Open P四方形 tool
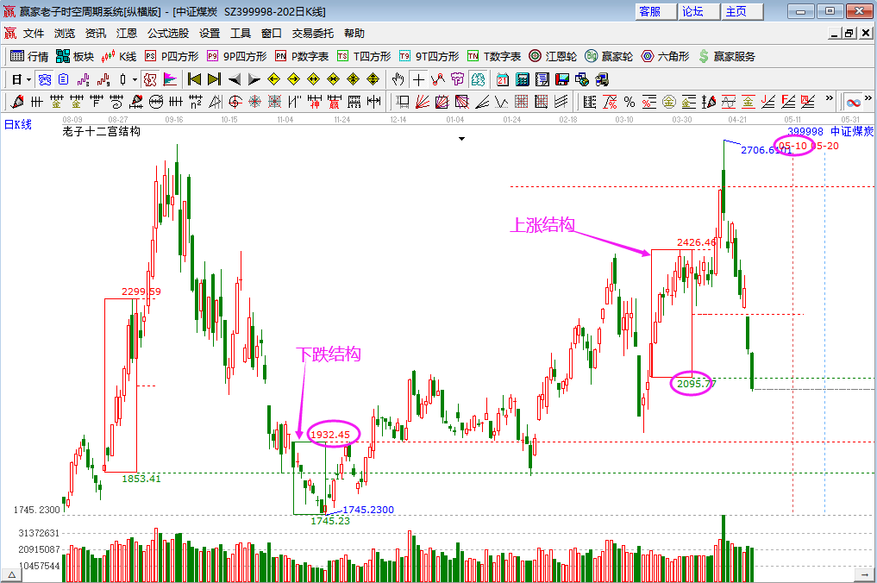The image size is (877, 583). coord(172,56)
